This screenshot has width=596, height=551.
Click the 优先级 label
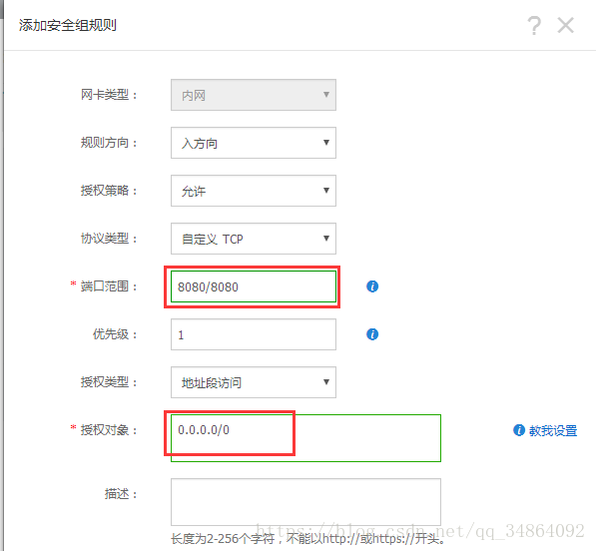[115, 334]
